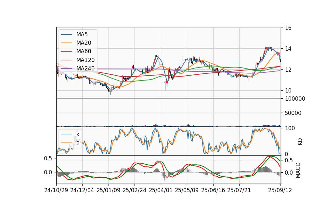The height and width of the screenshot is (224, 312).
Task: Click the price axis value 16
Action: pos(288,28)
